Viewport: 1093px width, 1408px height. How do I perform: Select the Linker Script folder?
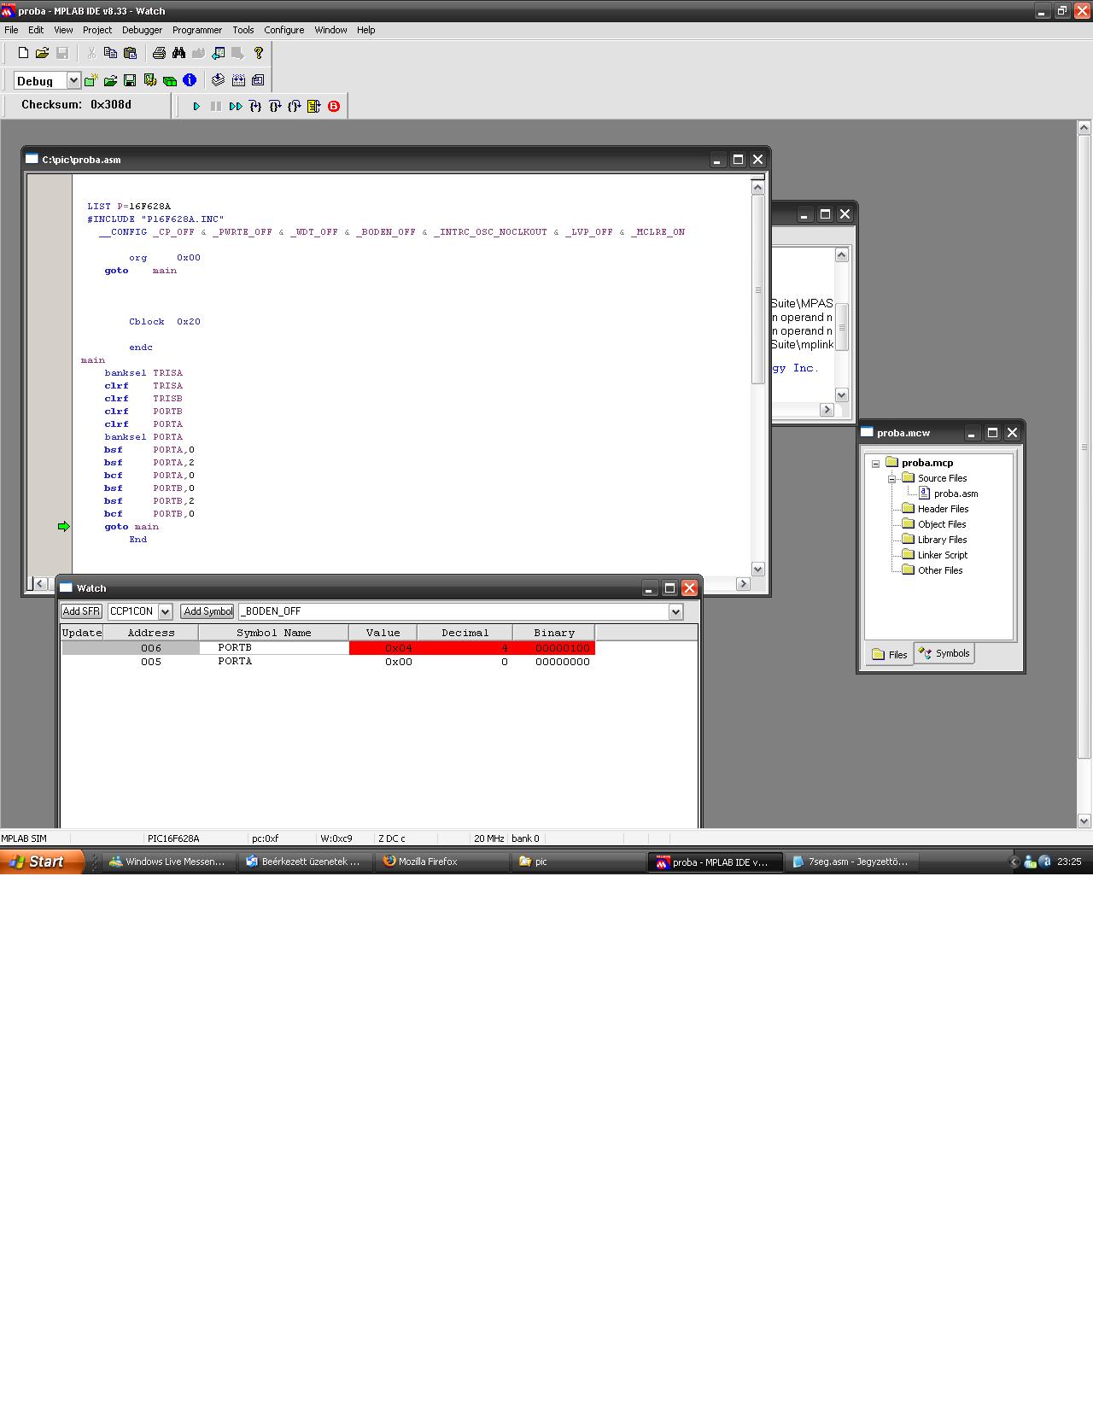(x=943, y=555)
